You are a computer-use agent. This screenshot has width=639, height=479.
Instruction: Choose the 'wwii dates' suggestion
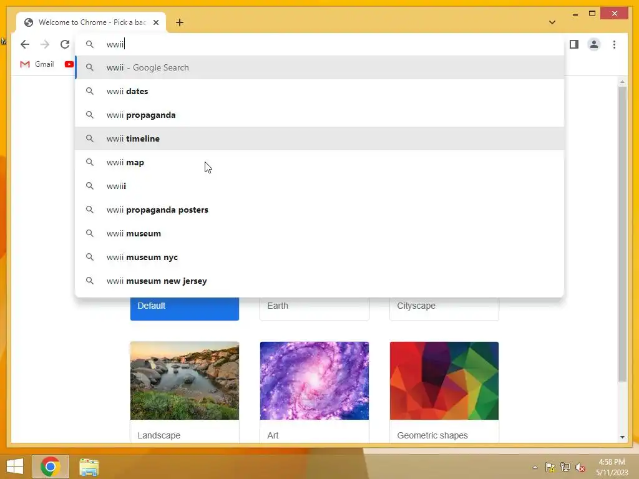coord(319,91)
